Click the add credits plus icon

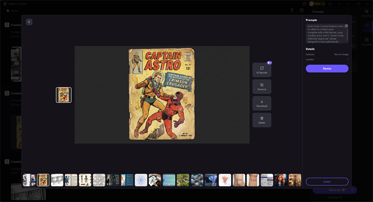coord(324,3)
